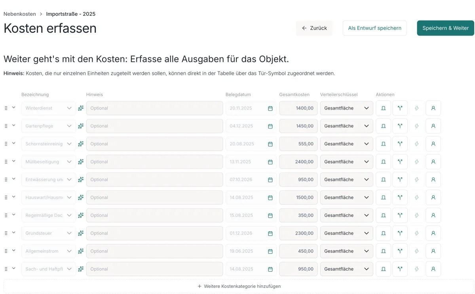Click split-arrows icon in Winterdienst row
475x294 pixels.
400,108
